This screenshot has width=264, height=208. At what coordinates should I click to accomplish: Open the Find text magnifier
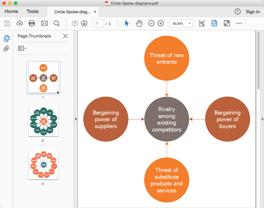(x=57, y=23)
